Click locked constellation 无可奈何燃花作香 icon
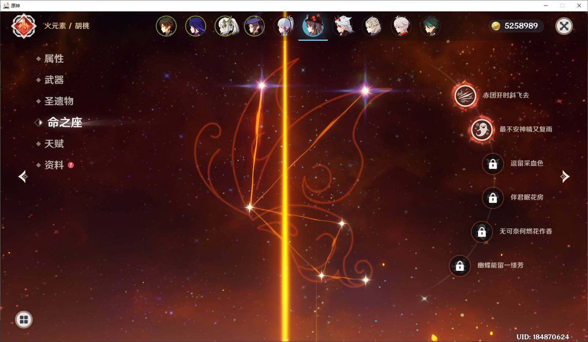The width and height of the screenshot is (588, 342). pyautogui.click(x=482, y=232)
